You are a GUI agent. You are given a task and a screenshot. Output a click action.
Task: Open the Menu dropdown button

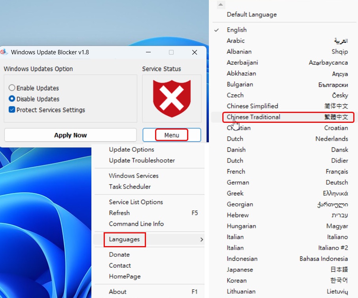coord(172,135)
